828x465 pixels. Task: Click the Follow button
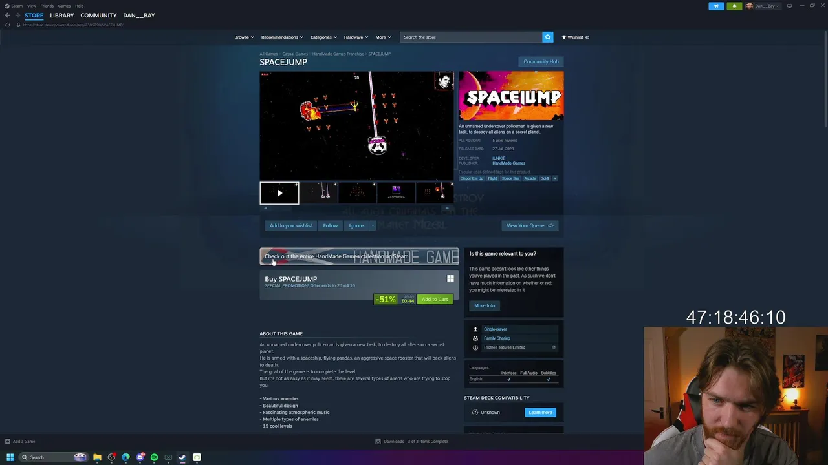coord(330,225)
